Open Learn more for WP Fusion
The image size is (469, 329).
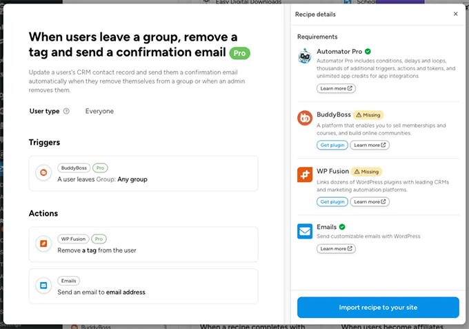point(370,201)
